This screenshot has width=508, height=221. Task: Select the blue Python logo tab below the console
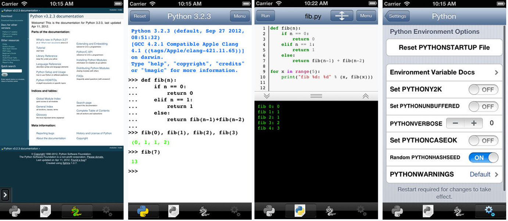(x=143, y=211)
